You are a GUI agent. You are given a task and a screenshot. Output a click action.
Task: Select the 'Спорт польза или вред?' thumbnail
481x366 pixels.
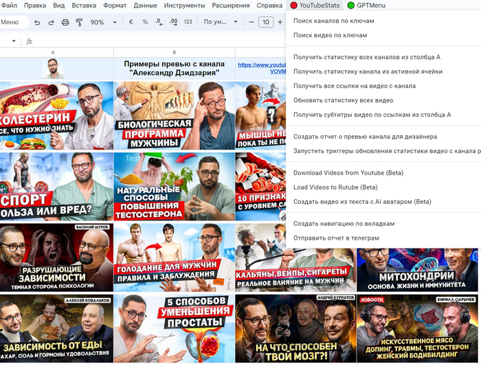click(56, 186)
